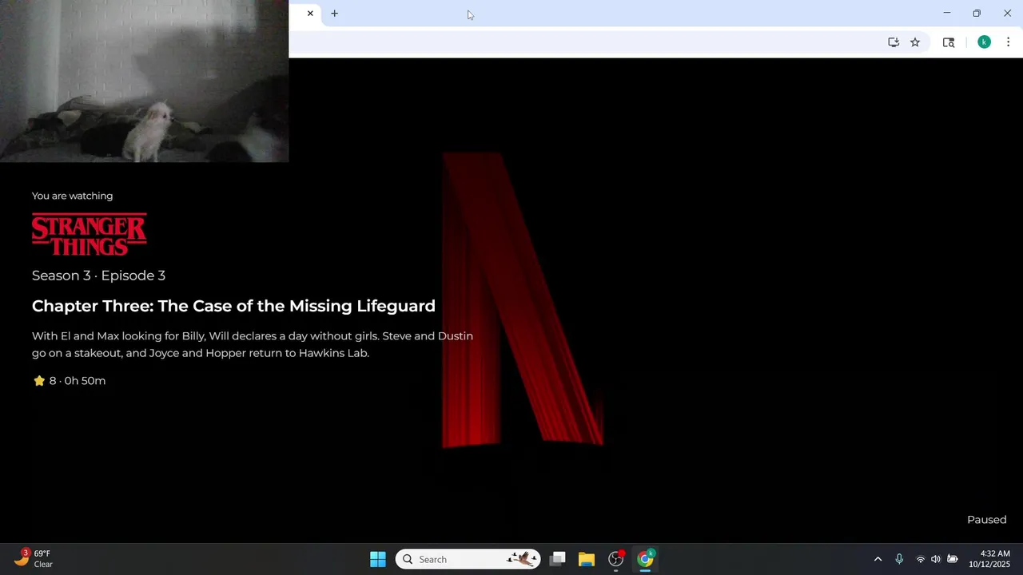This screenshot has height=575, width=1023.
Task: Open the Windows Start menu
Action: click(378, 559)
